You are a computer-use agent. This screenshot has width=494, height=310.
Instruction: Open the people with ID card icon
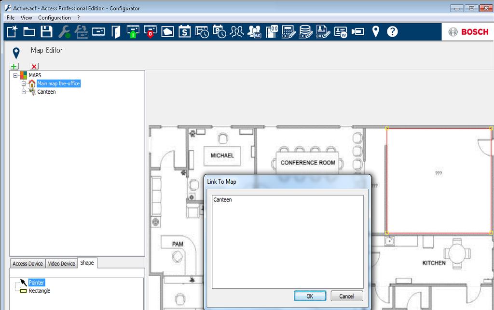coord(254,32)
